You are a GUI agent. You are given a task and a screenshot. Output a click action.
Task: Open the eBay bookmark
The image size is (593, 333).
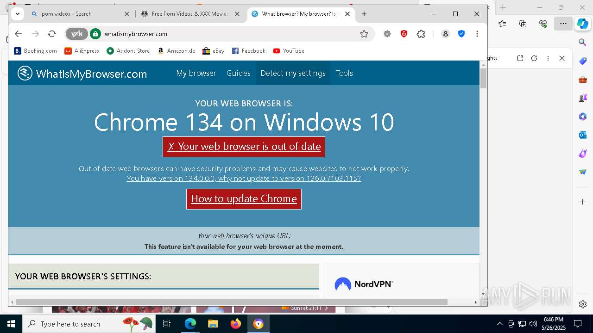214,51
